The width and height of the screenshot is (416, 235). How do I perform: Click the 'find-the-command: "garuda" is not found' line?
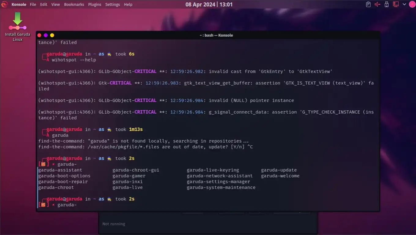[143, 141]
